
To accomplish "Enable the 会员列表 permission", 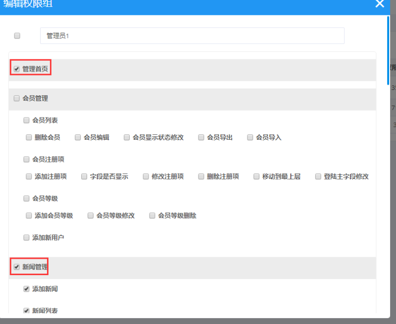I will tap(26, 120).
